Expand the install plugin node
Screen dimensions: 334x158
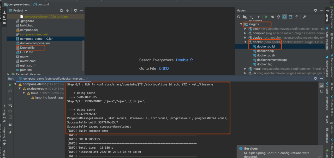point(245,69)
